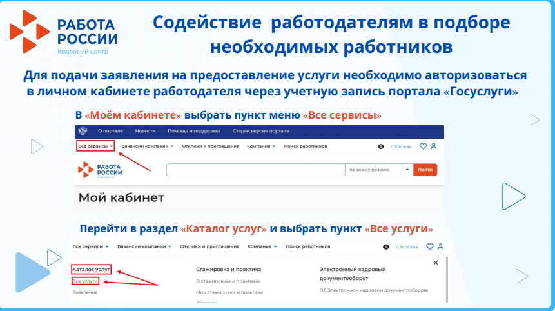Toggle accessibility eye icon in upper menu
This screenshot has height=311, width=555.
point(381,146)
